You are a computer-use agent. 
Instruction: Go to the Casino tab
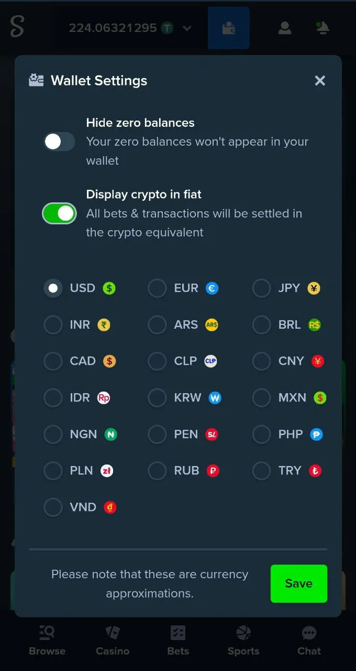(113, 641)
